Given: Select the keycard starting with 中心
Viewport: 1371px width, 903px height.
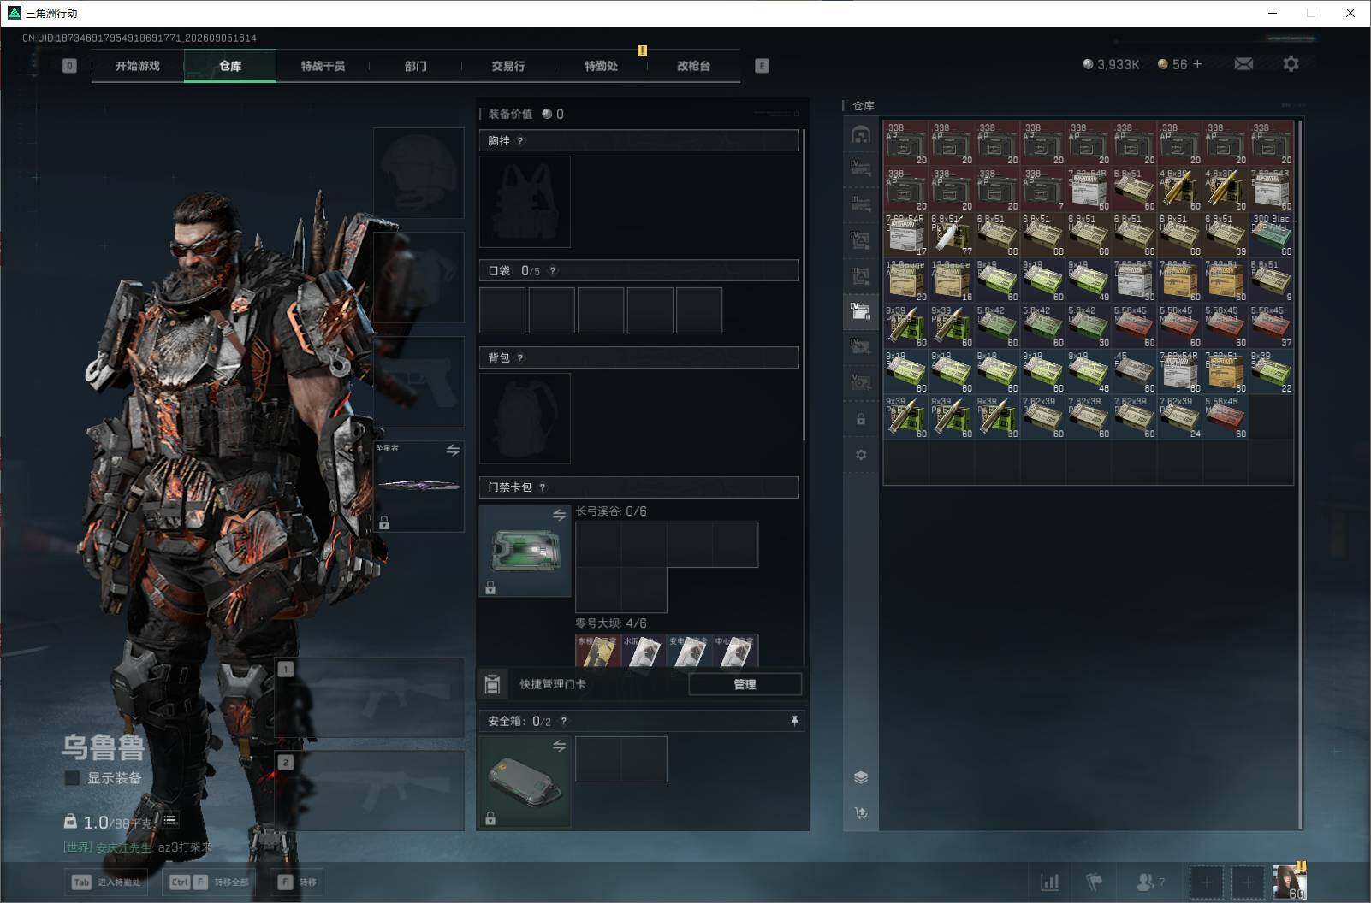Looking at the screenshot, I should point(735,651).
